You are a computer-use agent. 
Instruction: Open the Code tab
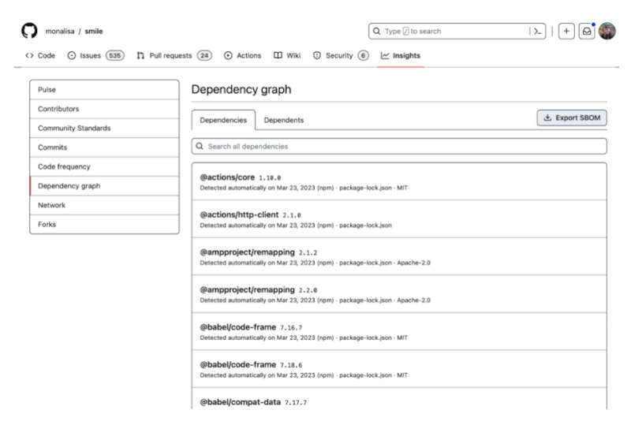[x=40, y=55]
